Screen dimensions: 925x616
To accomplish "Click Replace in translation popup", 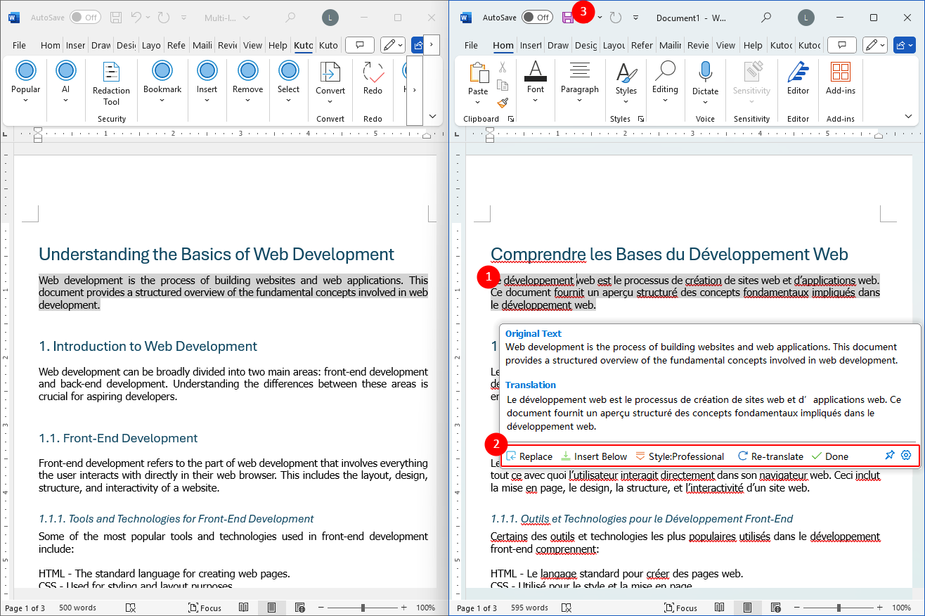I will tap(529, 456).
